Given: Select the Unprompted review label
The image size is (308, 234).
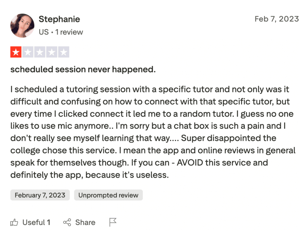Looking at the screenshot, I should 108,195.
